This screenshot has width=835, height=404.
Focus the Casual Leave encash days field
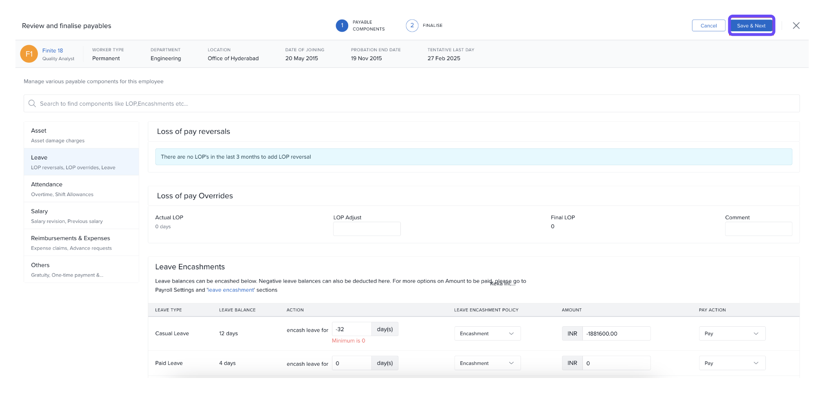(352, 329)
